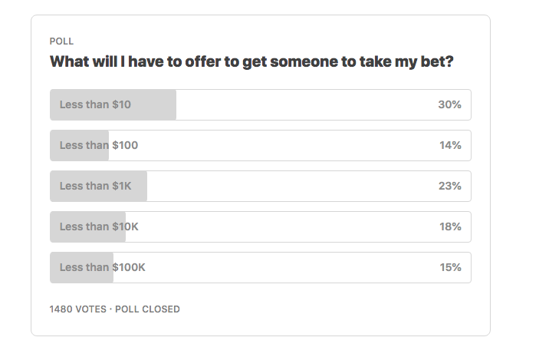The image size is (539, 357).
Task: Choose the "Less than $100K" answer text
Action: click(x=103, y=267)
